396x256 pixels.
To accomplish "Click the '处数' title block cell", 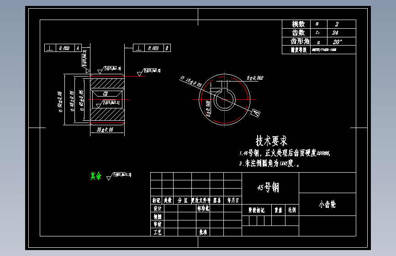I will tap(168, 200).
